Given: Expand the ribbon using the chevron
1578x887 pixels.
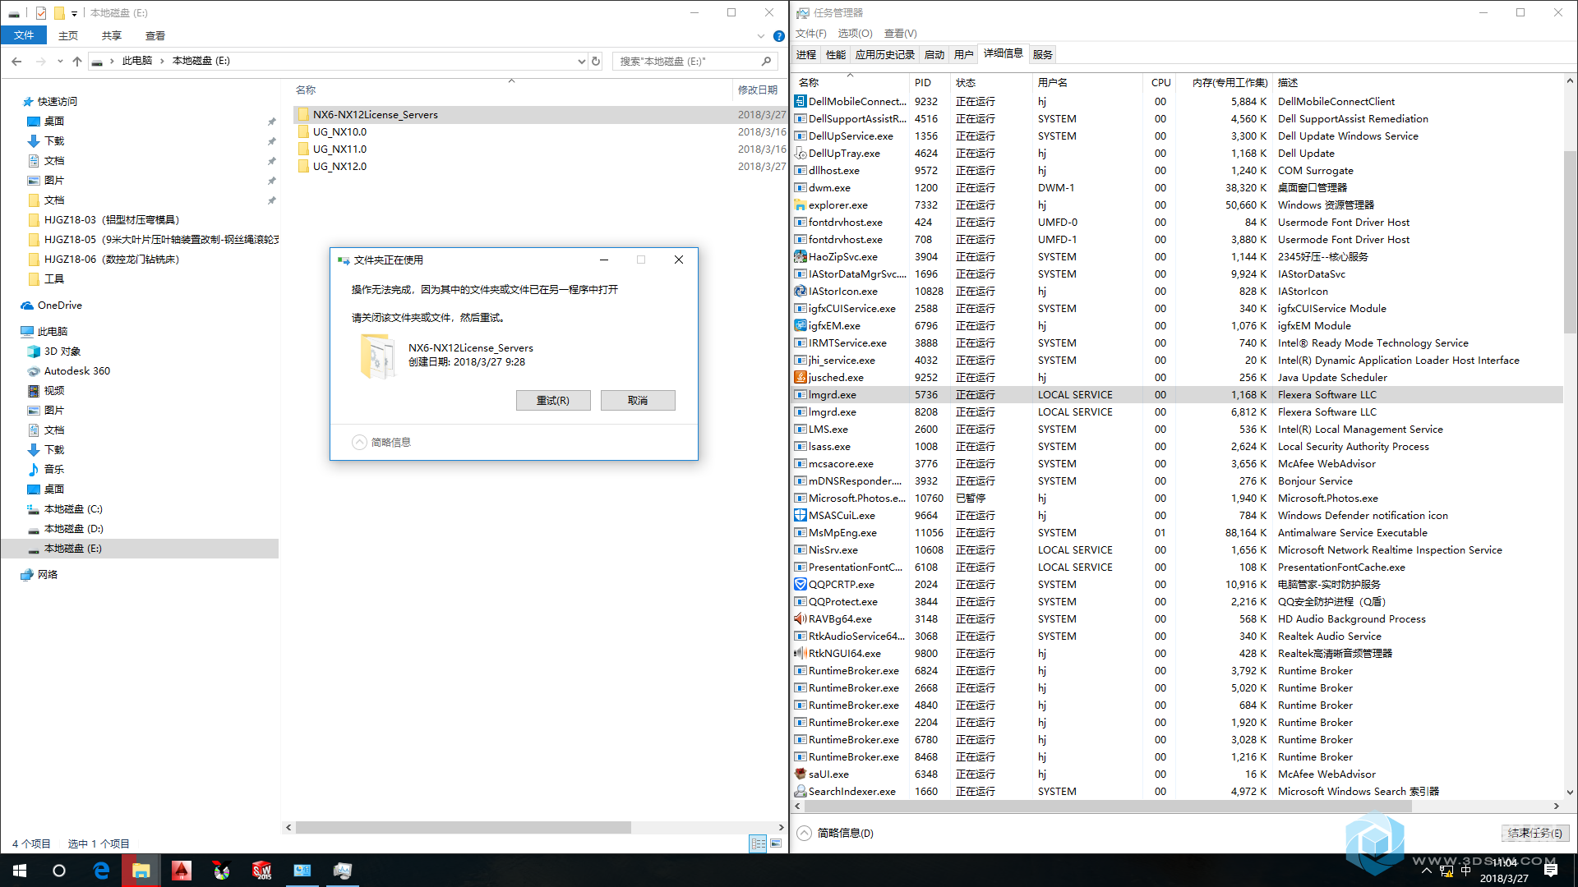Looking at the screenshot, I should [x=761, y=36].
